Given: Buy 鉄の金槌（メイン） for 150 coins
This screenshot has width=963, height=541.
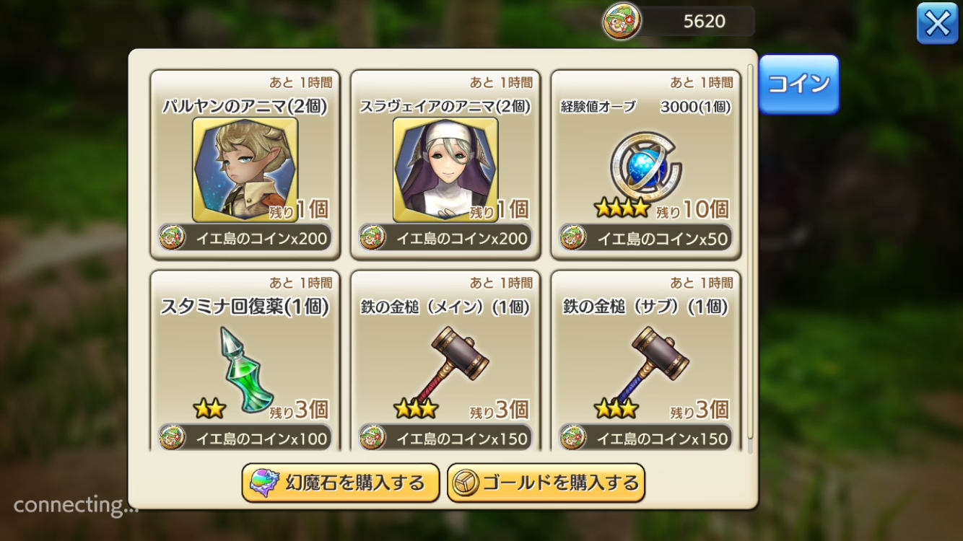Looking at the screenshot, I should pos(445,438).
